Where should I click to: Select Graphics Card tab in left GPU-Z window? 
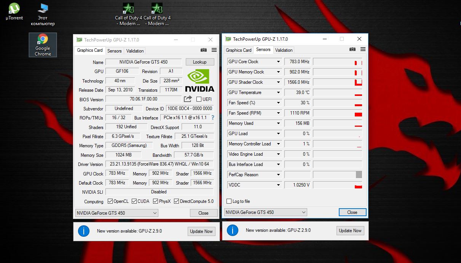90,50
